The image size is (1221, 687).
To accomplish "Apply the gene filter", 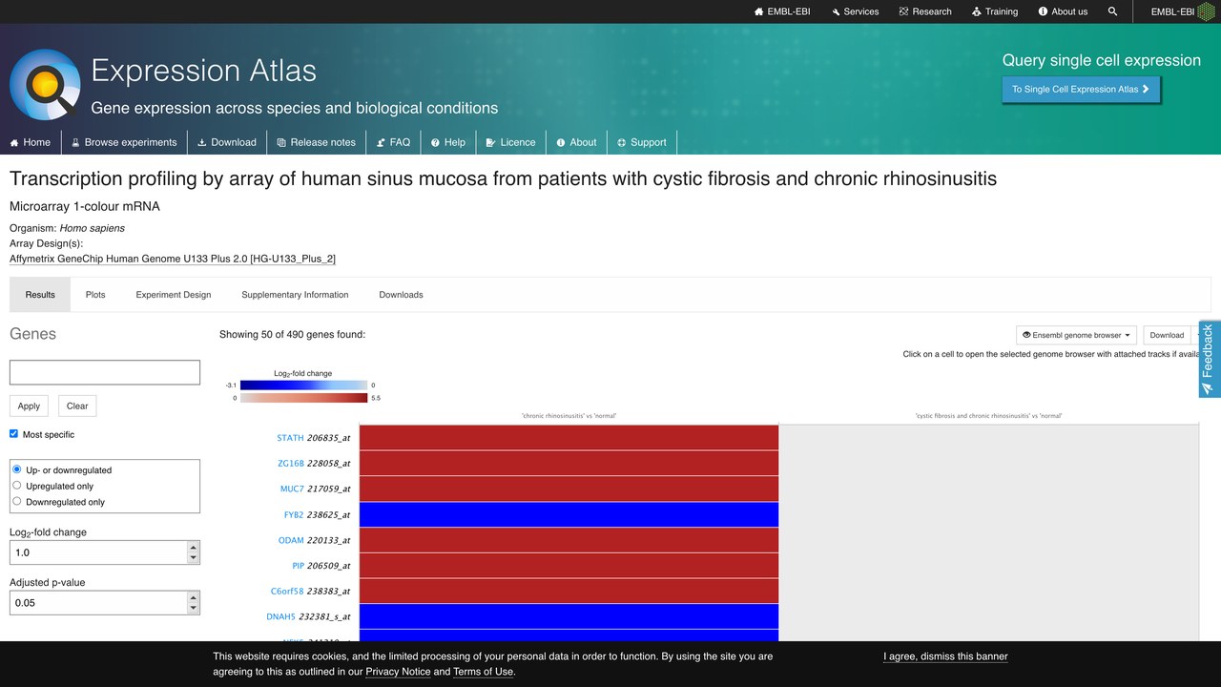I will (29, 406).
